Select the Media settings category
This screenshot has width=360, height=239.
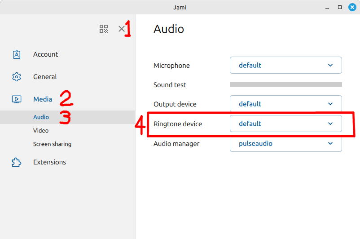tap(43, 99)
